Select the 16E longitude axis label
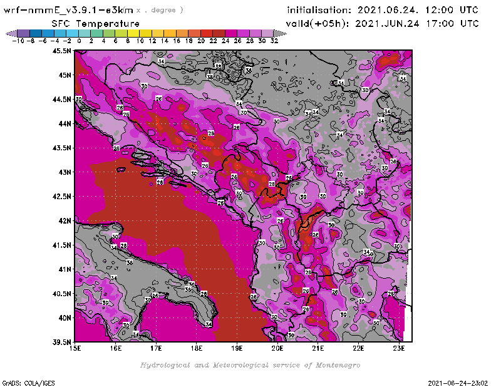 (x=116, y=348)
